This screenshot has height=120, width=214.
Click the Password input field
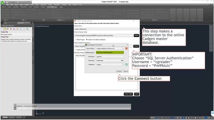tap(110, 60)
